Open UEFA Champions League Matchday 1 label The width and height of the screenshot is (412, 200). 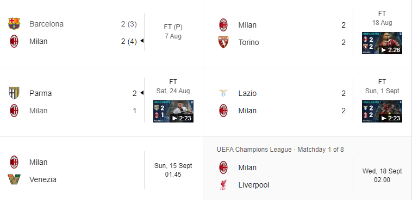coord(280,150)
